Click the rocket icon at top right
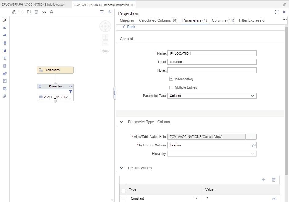The image size is (289, 202). pos(284,4)
